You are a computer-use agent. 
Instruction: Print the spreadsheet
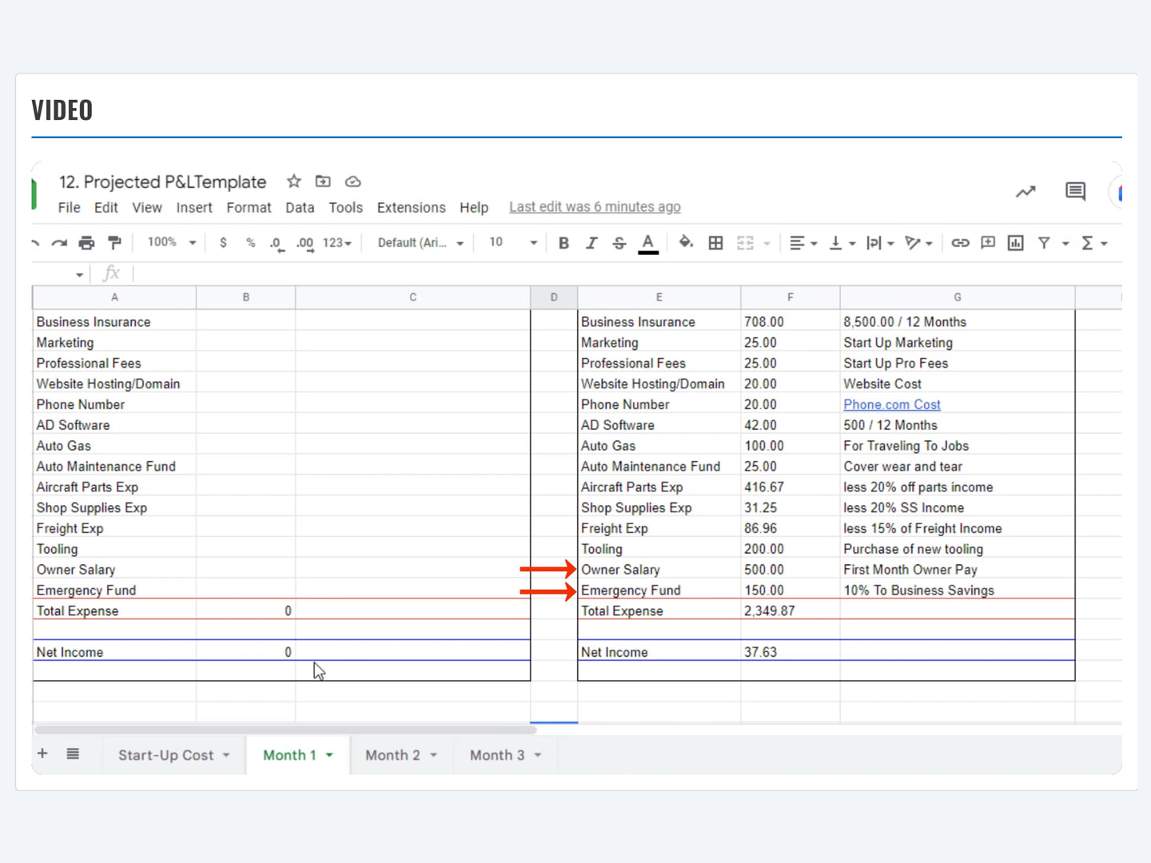86,243
